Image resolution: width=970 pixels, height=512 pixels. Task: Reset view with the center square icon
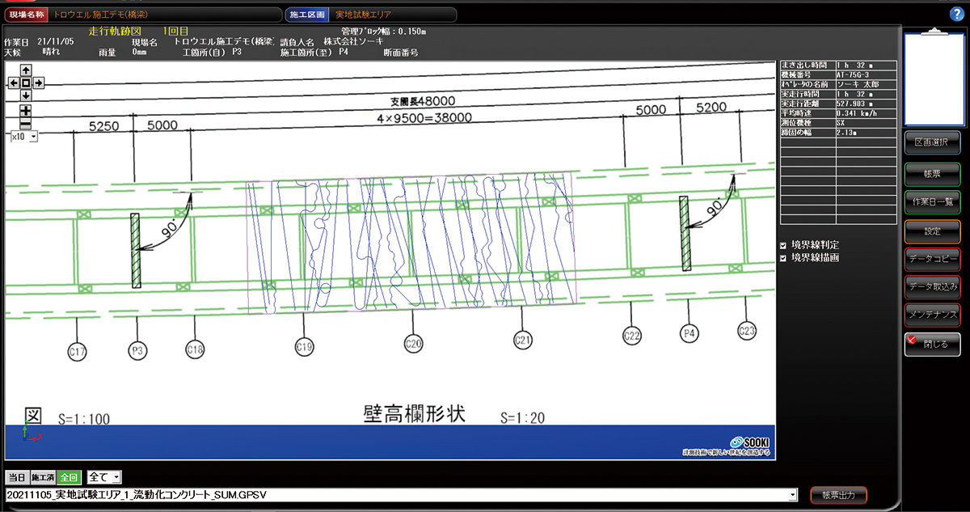[25, 83]
